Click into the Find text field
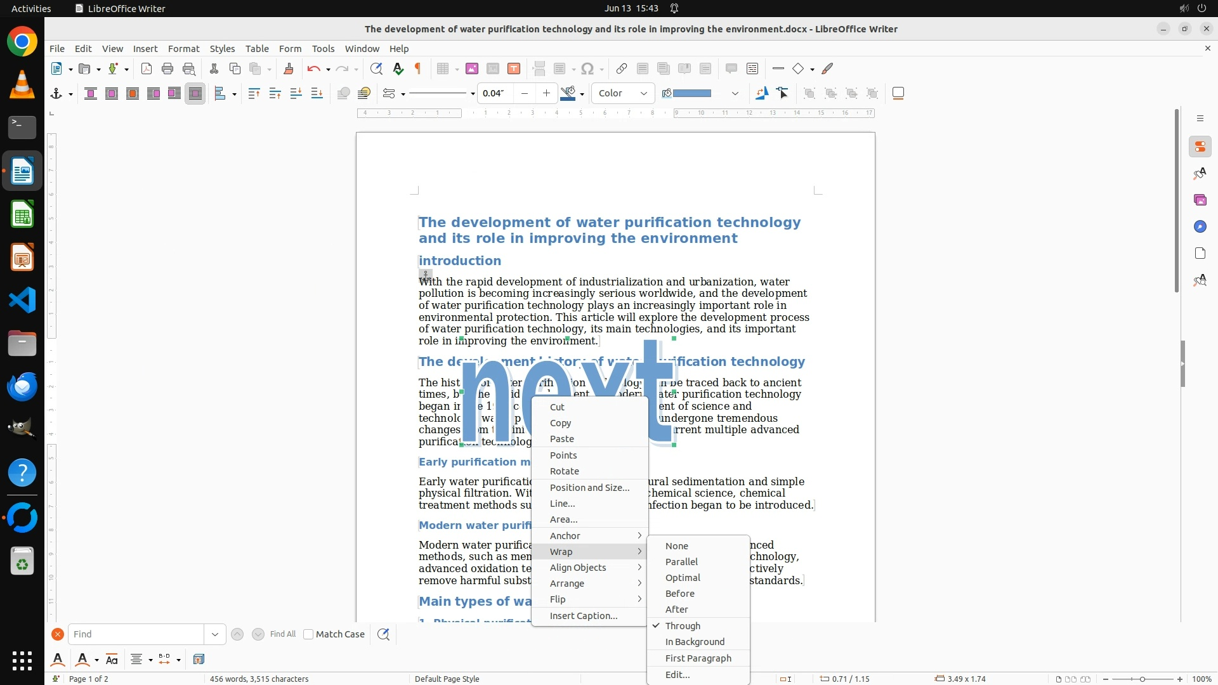The height and width of the screenshot is (685, 1218). pos(136,634)
